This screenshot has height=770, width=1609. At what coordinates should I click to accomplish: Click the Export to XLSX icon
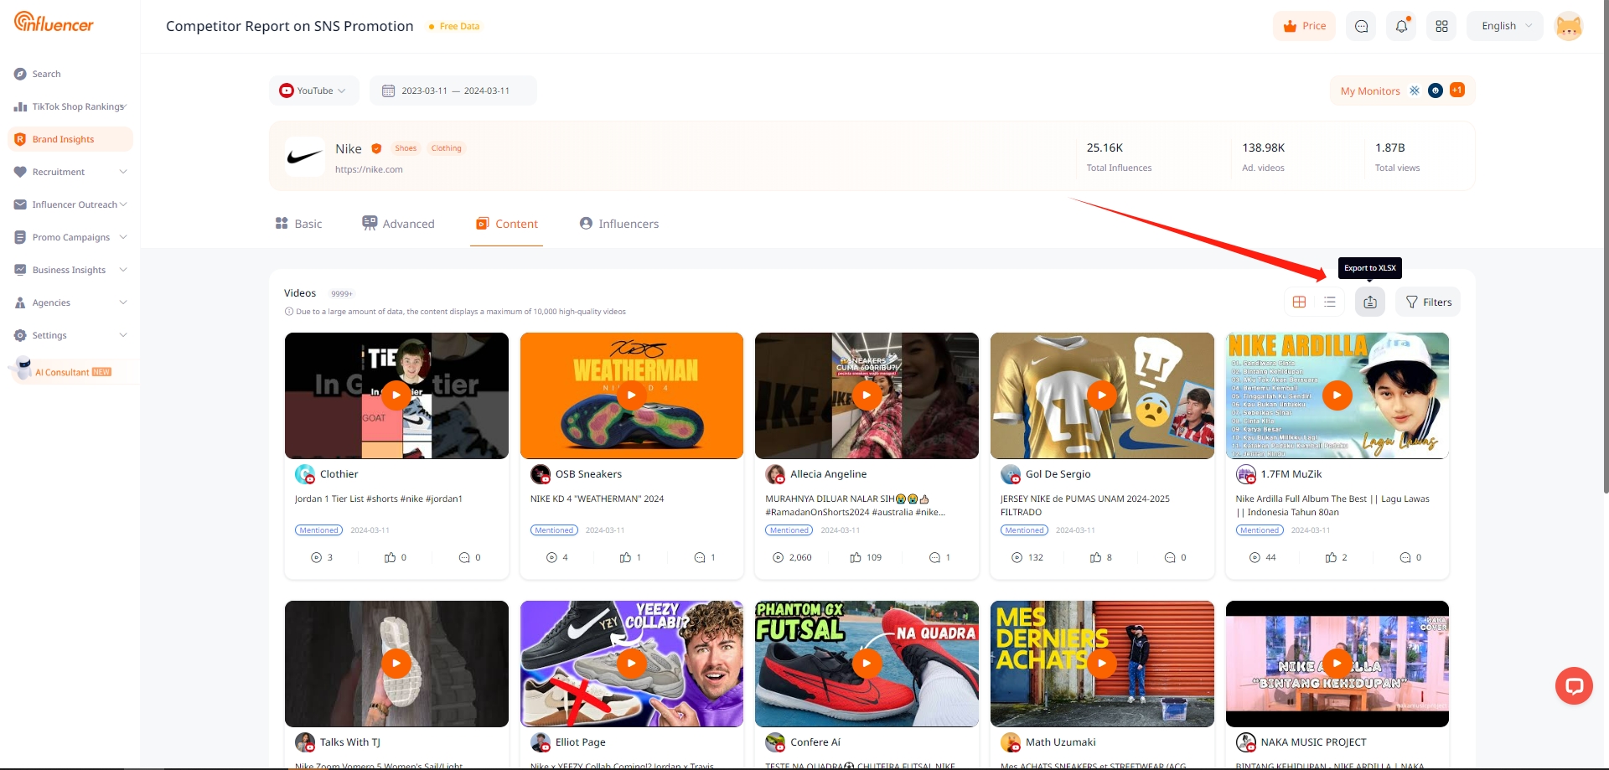1369,302
